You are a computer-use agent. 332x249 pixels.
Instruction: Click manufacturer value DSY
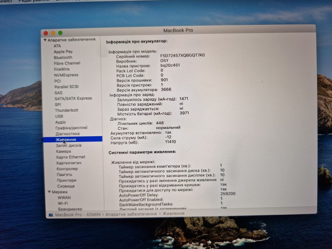pos(164,60)
